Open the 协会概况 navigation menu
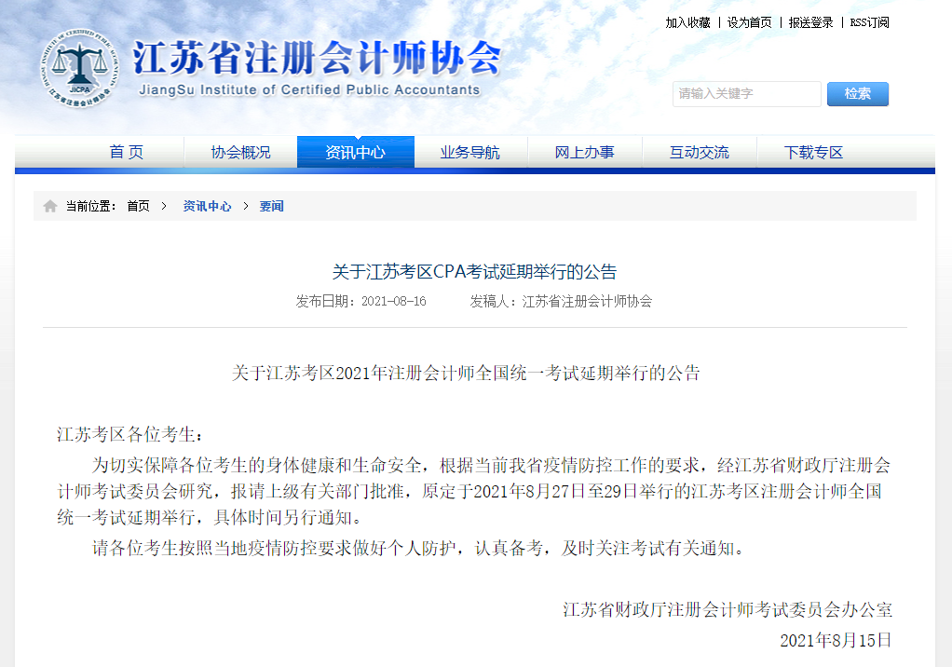This screenshot has width=952, height=667. 240,152
